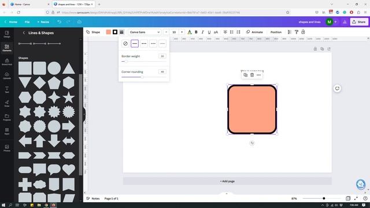Open the Brand Hub sidebar panel
Image resolution: width=370 pixels, height=208 pixels.
click(x=7, y=62)
